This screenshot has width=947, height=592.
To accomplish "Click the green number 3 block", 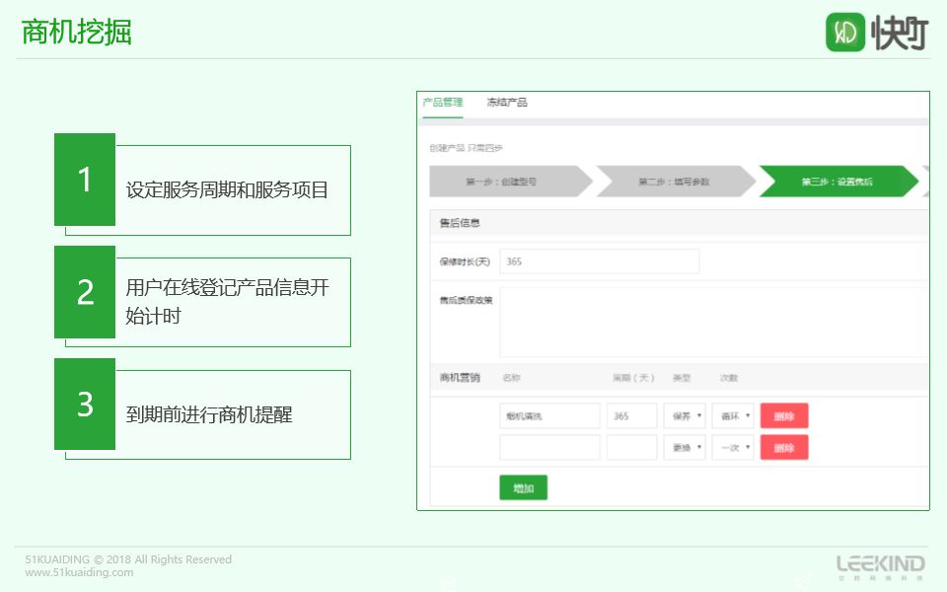I will pos(85,405).
